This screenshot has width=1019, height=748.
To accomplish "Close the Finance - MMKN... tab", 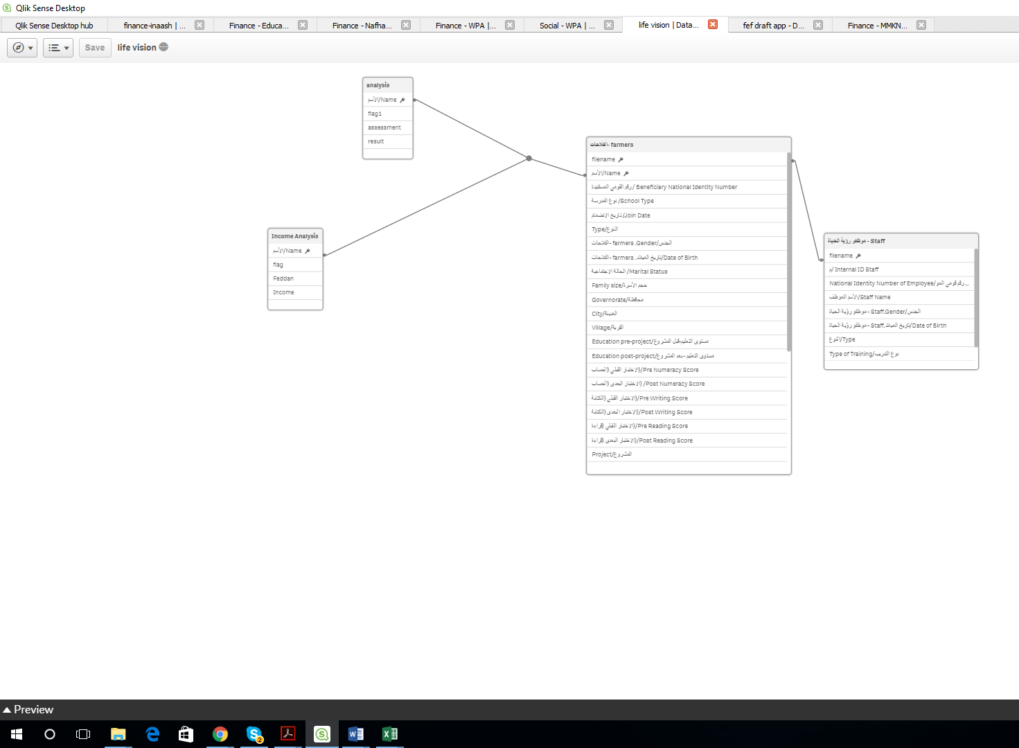I will coord(921,25).
